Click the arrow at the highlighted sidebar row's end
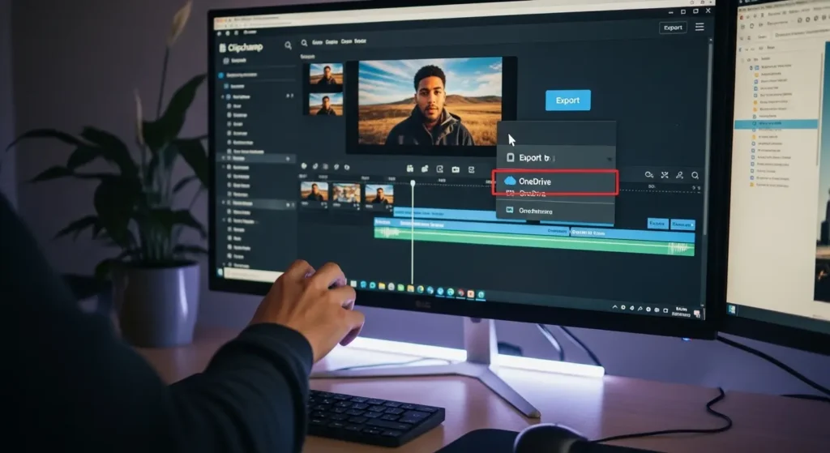The image size is (830, 453). pyautogui.click(x=289, y=159)
